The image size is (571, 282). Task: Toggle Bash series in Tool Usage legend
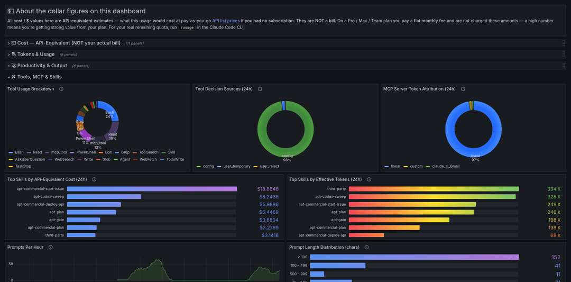pos(16,152)
